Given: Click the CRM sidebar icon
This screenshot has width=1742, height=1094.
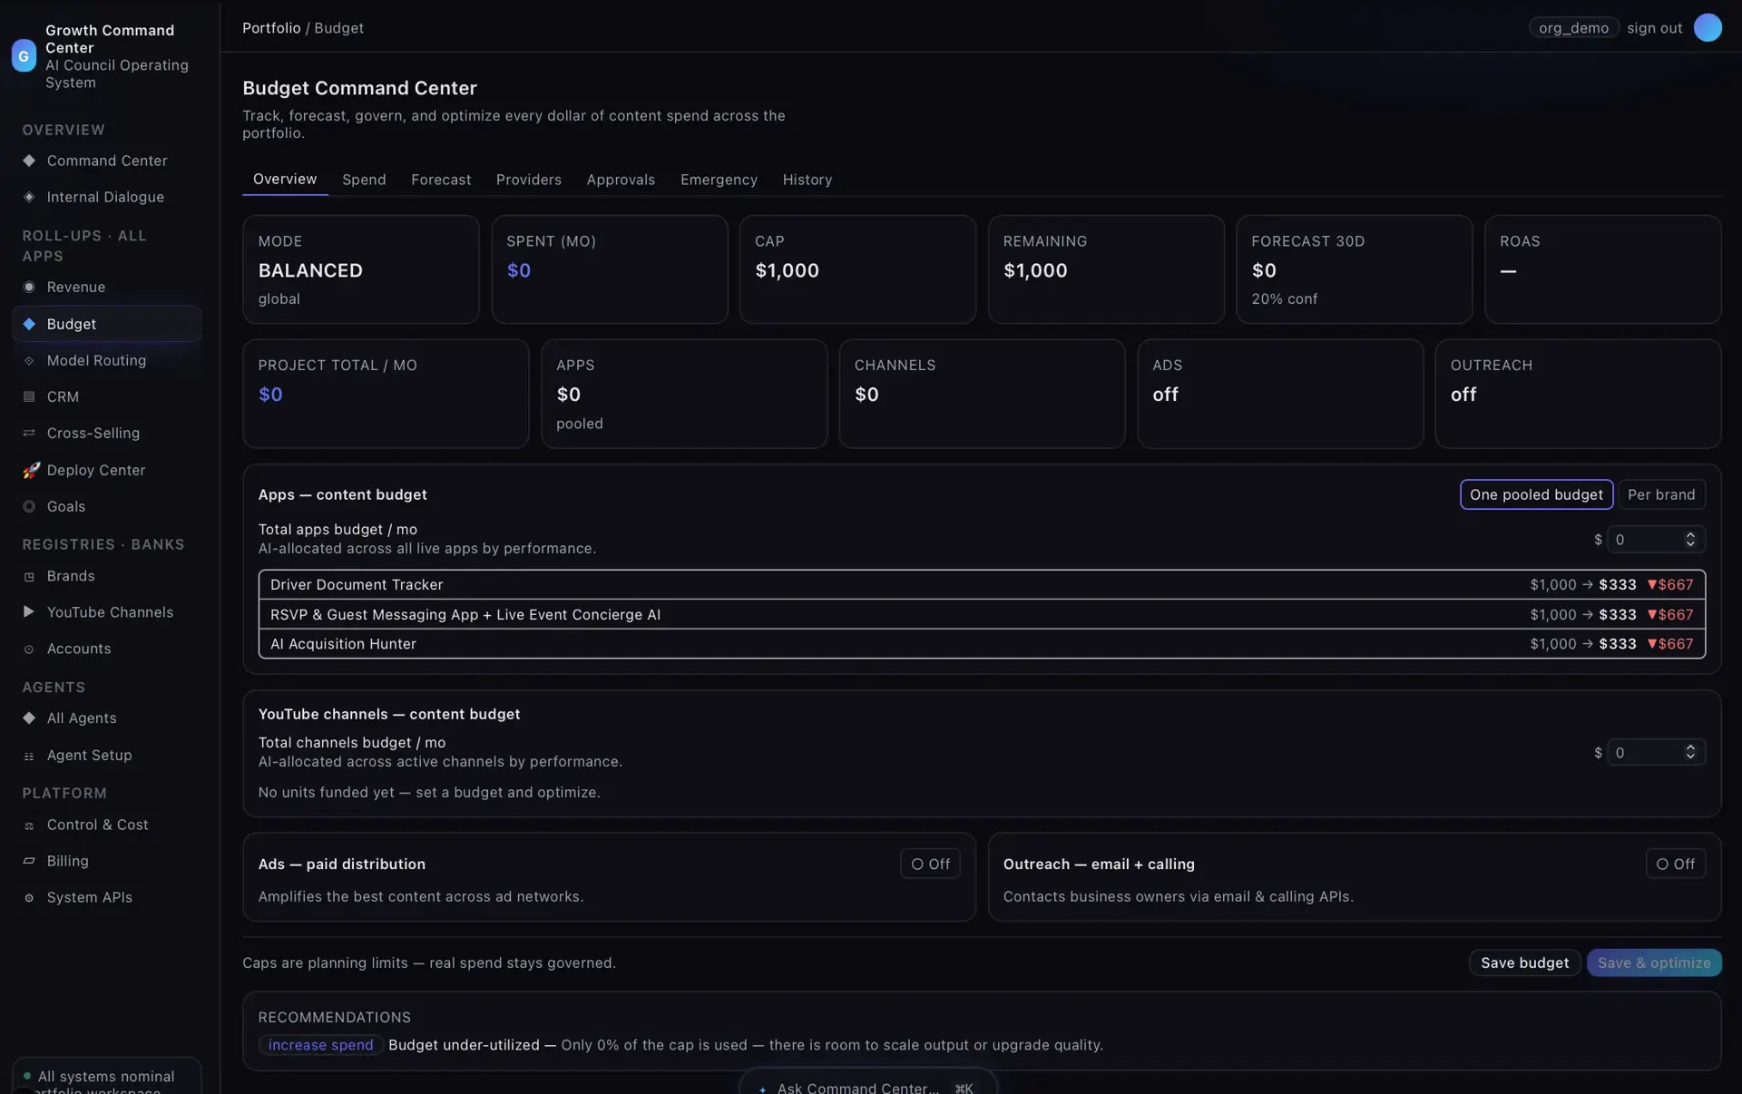Looking at the screenshot, I should click(x=29, y=396).
